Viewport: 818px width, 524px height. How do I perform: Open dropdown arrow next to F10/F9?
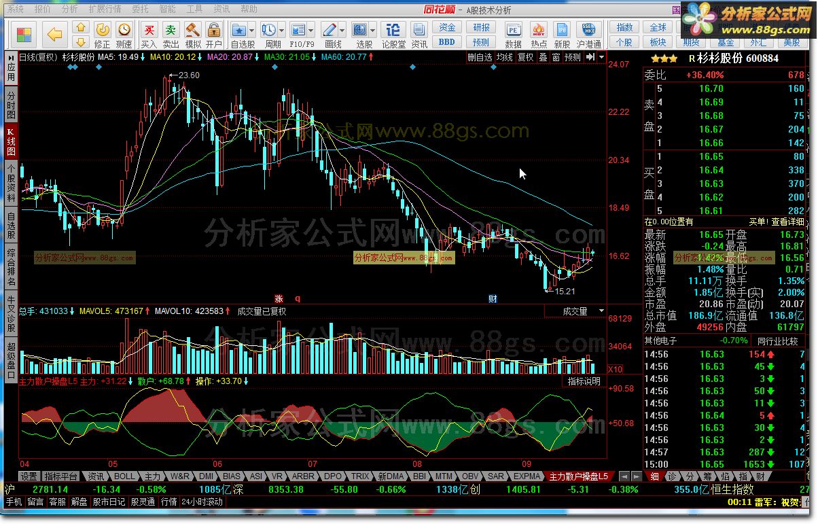(x=312, y=31)
